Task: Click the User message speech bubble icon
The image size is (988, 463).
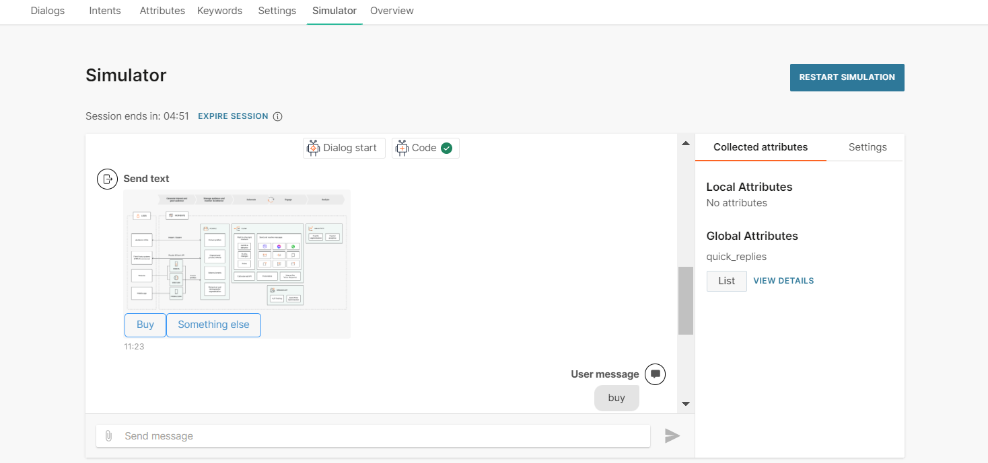Action: click(x=655, y=374)
